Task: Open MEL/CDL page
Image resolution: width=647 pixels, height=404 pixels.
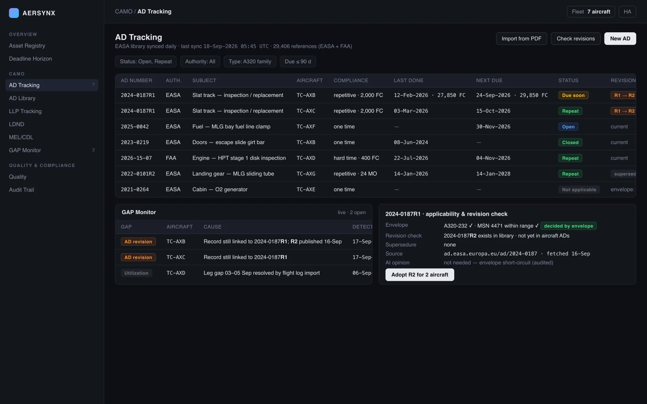Action: [52, 137]
